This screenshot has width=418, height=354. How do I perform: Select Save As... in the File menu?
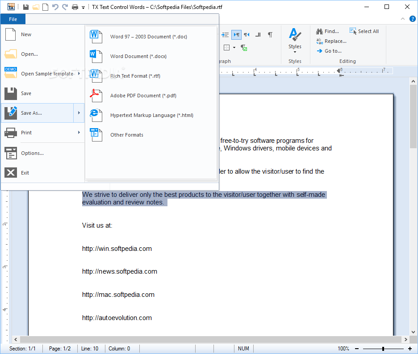38,113
